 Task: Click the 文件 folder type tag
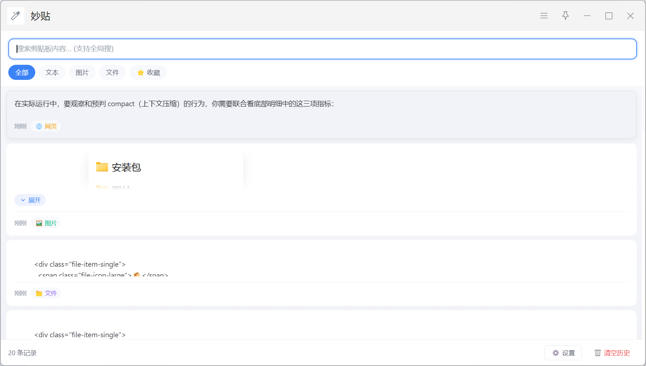pos(46,293)
